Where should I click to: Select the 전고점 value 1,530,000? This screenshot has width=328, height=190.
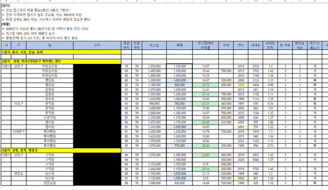tap(154, 66)
